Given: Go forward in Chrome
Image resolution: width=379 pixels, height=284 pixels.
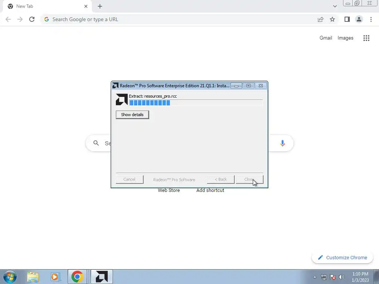Looking at the screenshot, I should (20, 19).
